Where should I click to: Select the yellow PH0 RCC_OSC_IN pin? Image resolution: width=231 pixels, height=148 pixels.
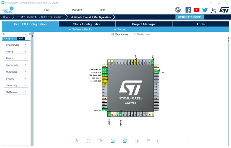(104, 78)
